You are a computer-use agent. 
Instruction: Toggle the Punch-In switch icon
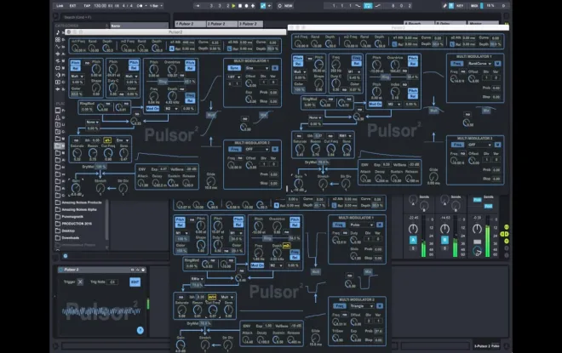[x=358, y=6]
